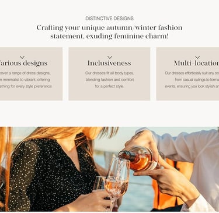The width and height of the screenshot is (219, 213).
Task: Select the Multi-location card heading
Action: pos(196,63)
